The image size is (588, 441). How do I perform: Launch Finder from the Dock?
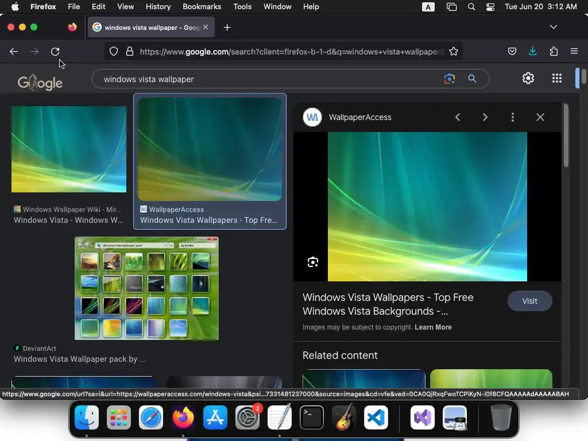(87, 417)
